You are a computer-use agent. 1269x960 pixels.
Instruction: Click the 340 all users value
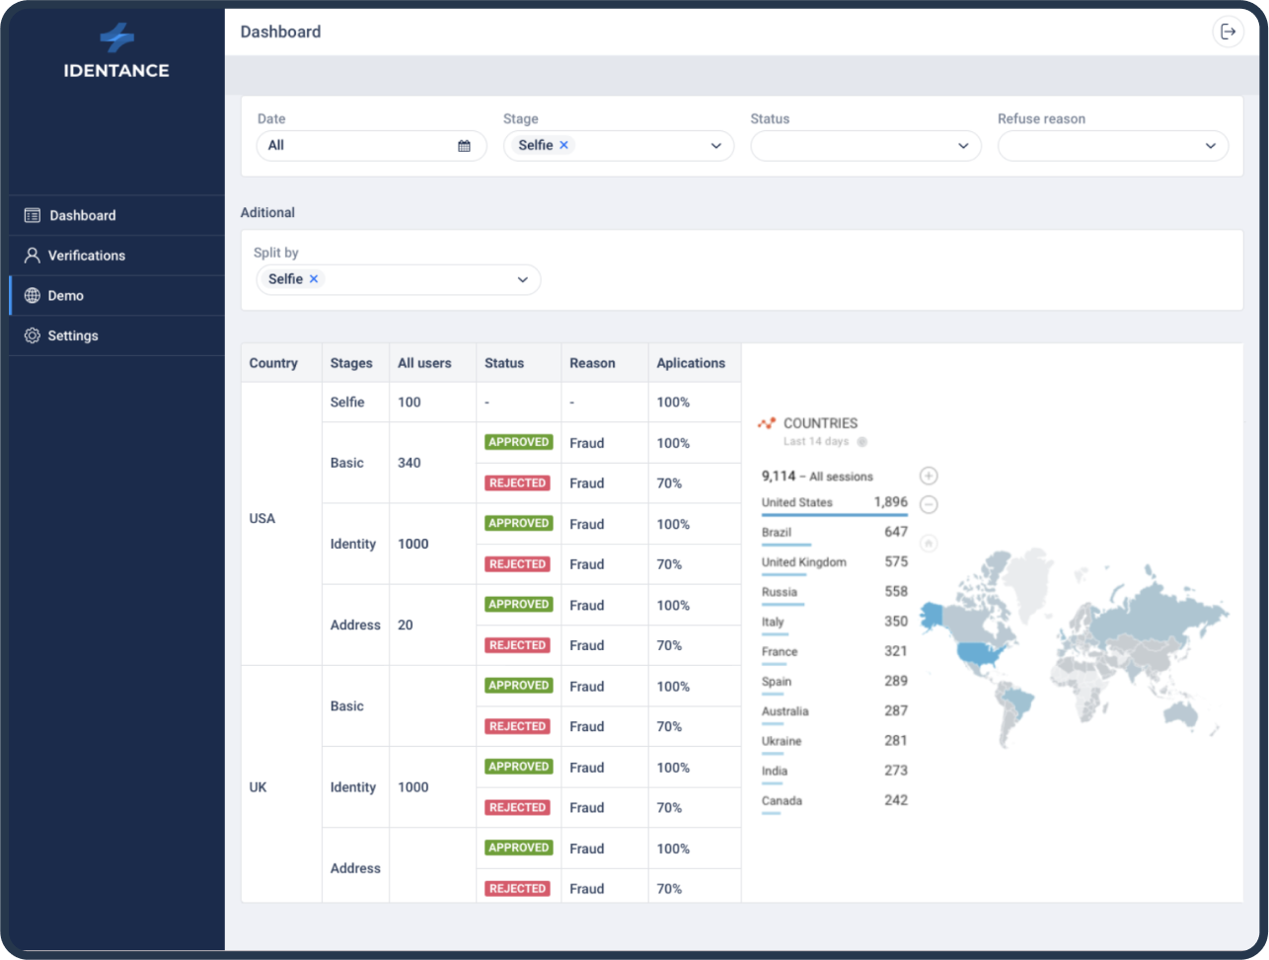click(410, 463)
